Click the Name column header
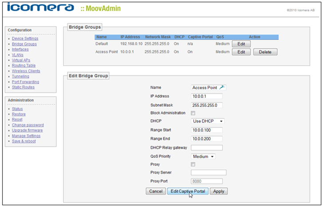 [x=102, y=37]
